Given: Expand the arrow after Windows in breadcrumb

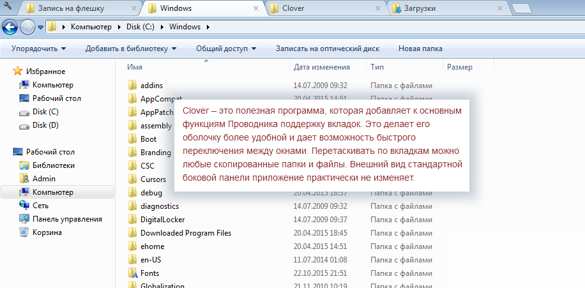Looking at the screenshot, I should pos(208,27).
